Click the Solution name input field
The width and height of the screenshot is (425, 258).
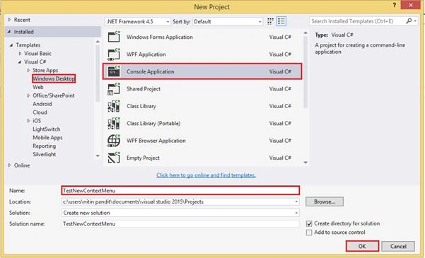[x=180, y=224]
